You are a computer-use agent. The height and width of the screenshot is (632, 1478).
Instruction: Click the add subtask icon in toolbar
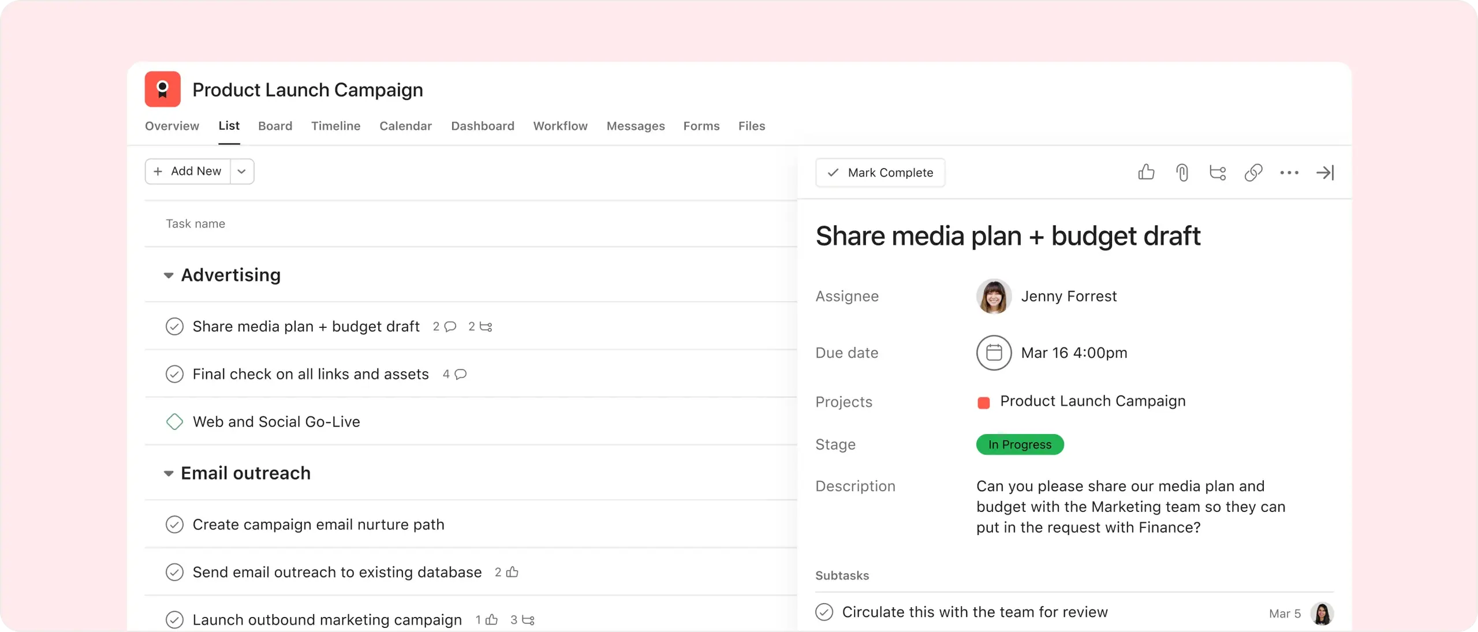coord(1218,173)
